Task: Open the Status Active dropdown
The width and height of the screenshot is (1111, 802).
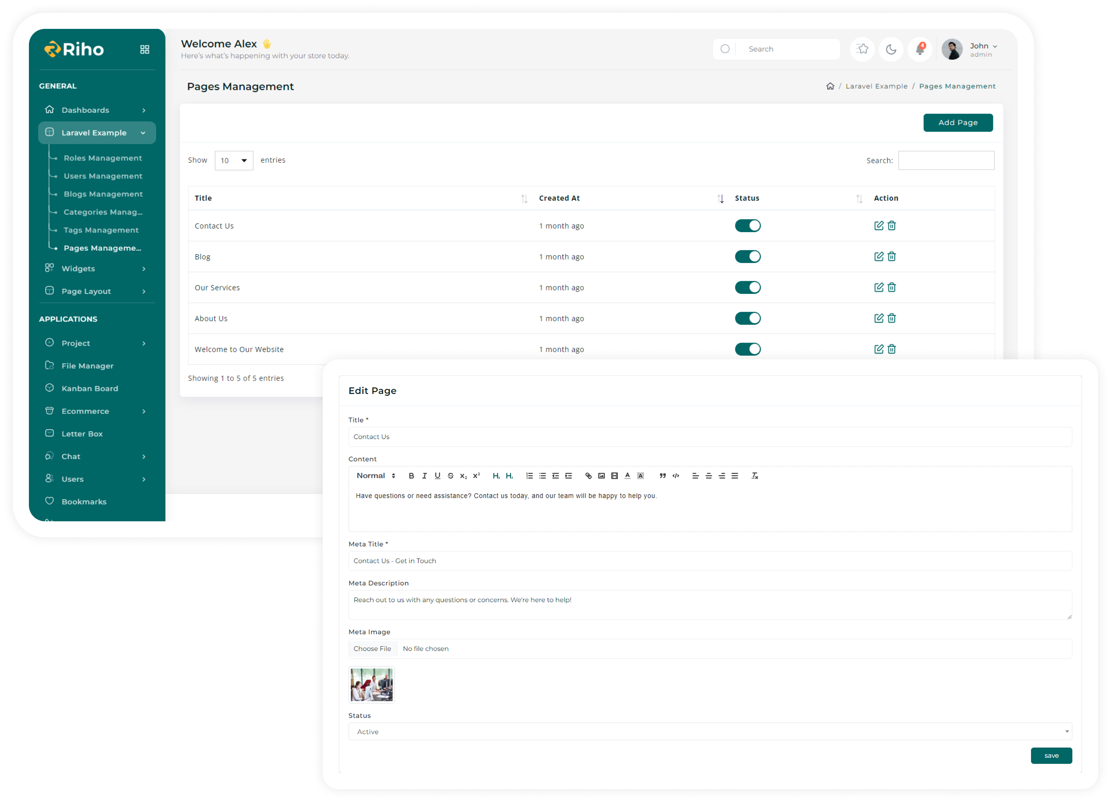Action: tap(709, 731)
